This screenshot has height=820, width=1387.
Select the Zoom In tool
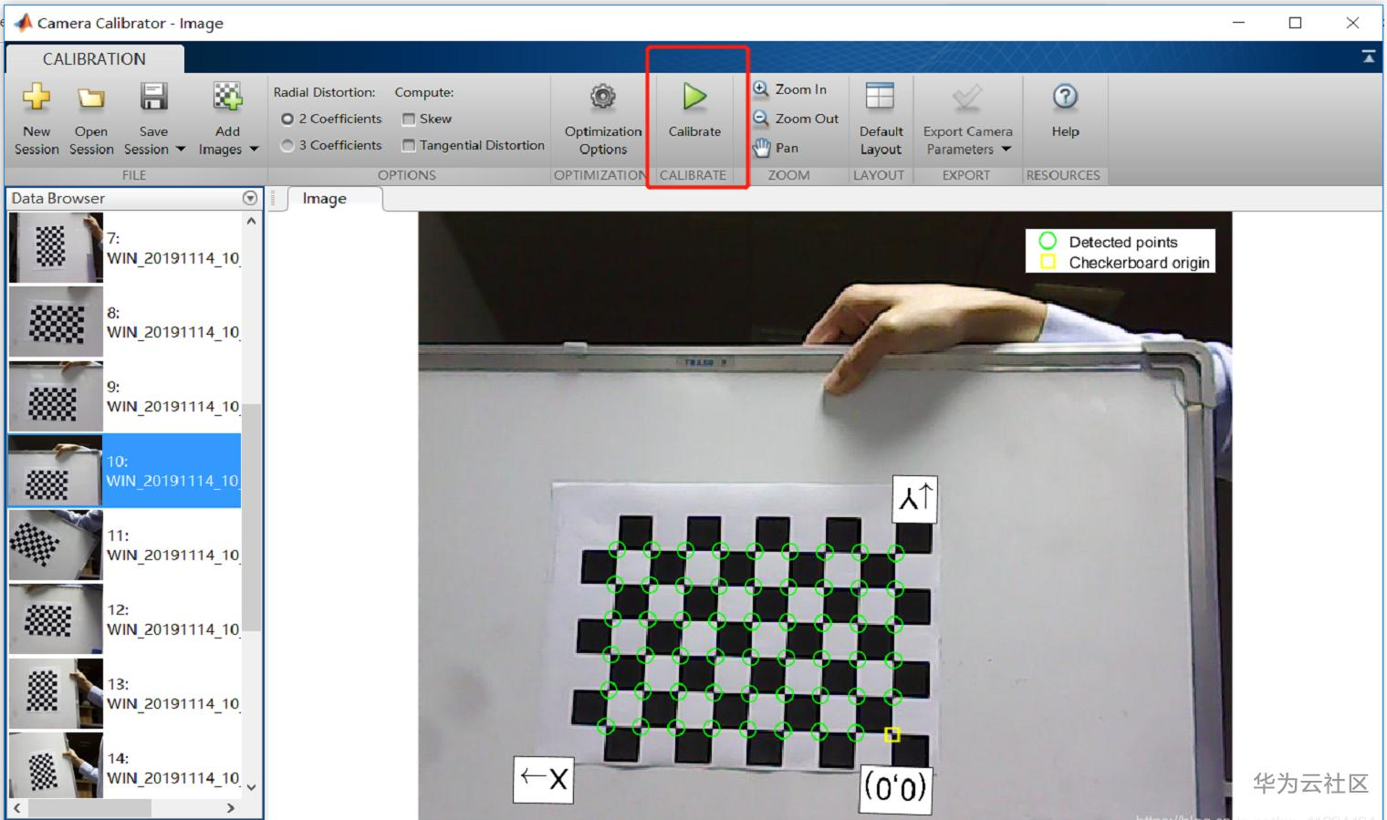pos(790,89)
